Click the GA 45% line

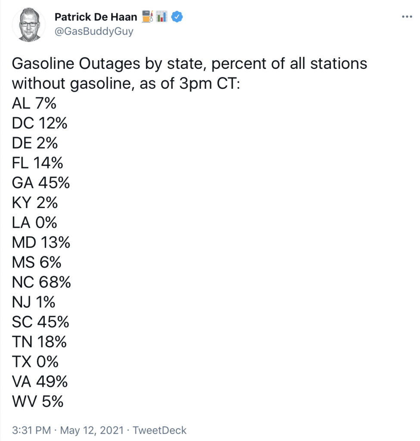tap(41, 183)
